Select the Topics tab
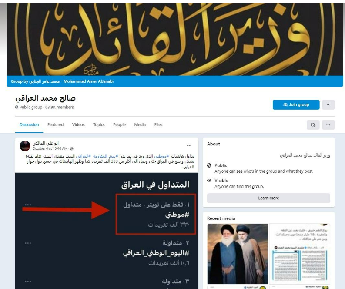The image size is (345, 289). coord(99,124)
